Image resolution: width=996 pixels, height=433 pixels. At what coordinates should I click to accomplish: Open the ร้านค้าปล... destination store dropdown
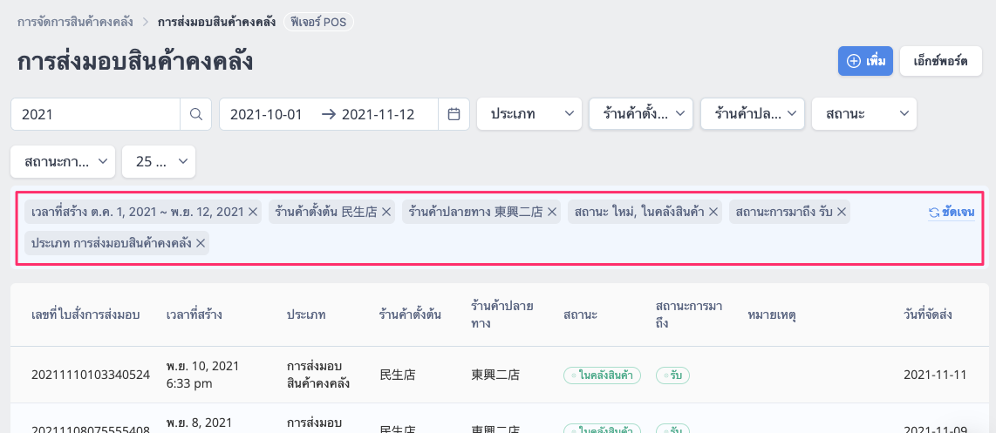753,114
